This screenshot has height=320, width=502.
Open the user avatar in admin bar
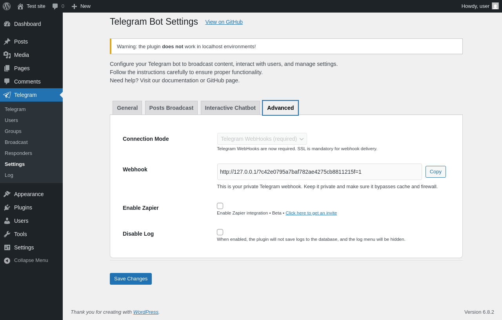coord(495,6)
